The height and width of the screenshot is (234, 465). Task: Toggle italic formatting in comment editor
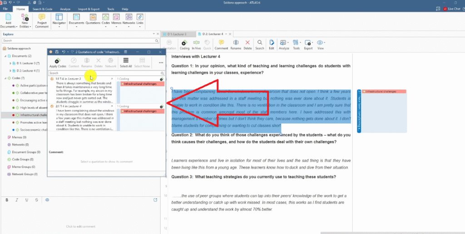pyautogui.click(x=17, y=200)
